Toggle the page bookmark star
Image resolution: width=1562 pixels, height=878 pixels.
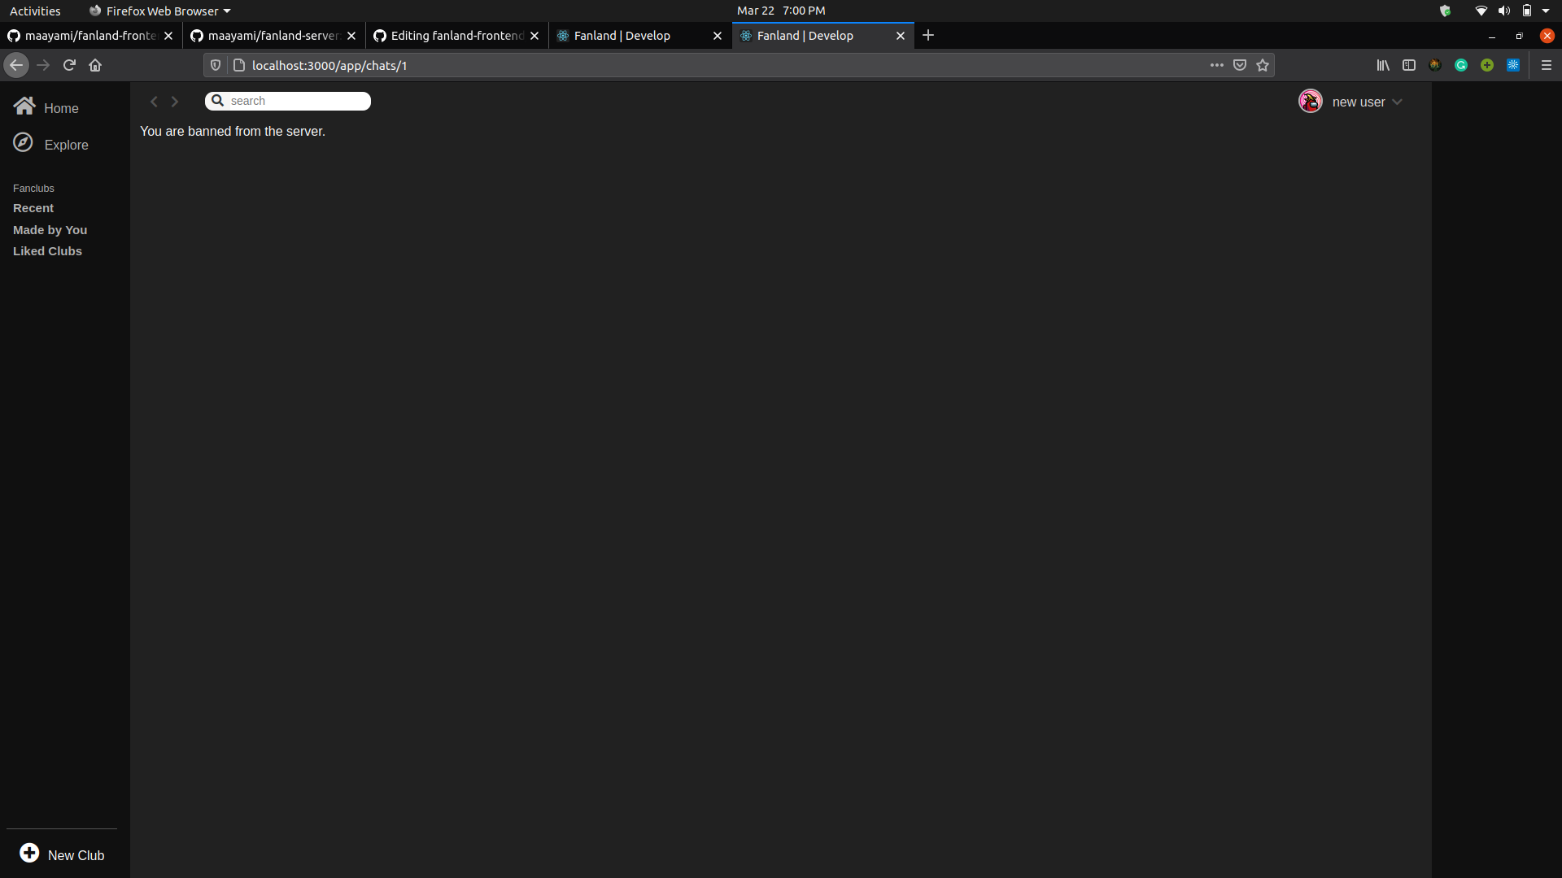1262,65
